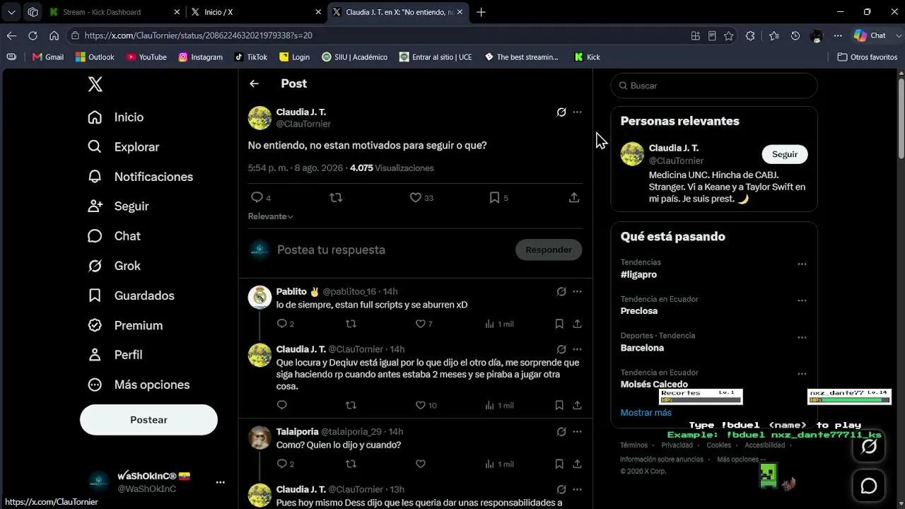905x509 pixels.
Task: Share Pablito's reply
Action: point(577,324)
